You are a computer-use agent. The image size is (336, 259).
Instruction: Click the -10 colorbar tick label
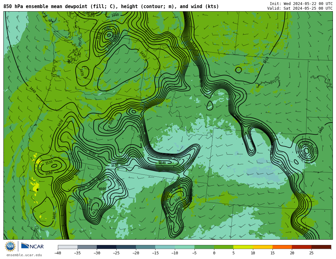175,253
